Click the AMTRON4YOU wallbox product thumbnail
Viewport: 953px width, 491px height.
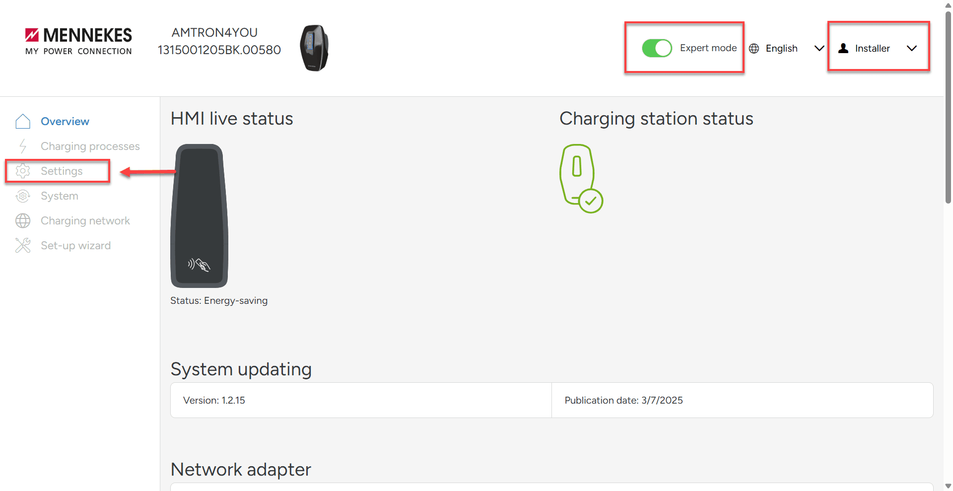[314, 48]
